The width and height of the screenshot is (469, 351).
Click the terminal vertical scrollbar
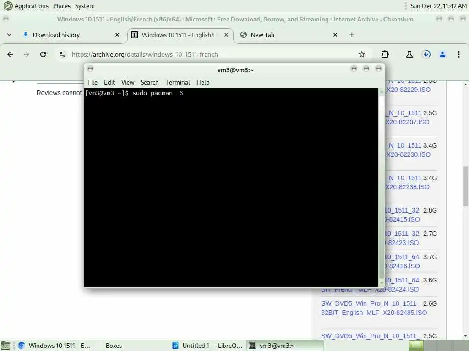pyautogui.click(x=382, y=187)
